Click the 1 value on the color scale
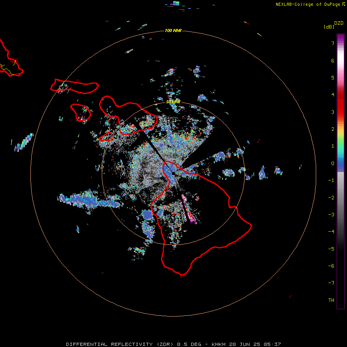The width and height of the screenshot is (347, 347). pyautogui.click(x=333, y=146)
